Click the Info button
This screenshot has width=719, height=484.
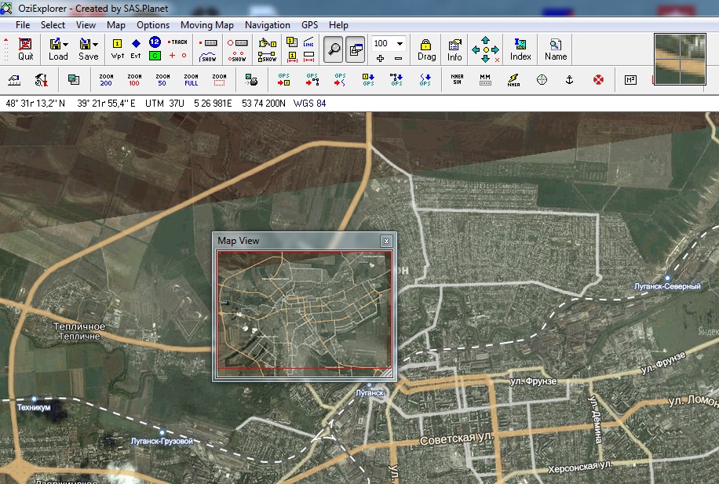(454, 49)
